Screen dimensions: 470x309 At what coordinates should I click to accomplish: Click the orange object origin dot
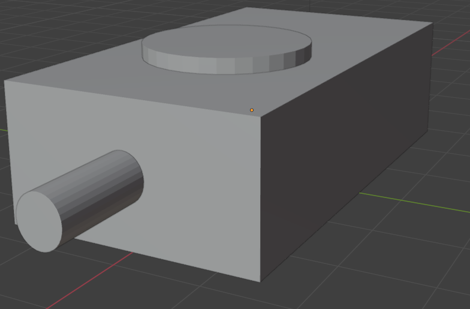coord(252,110)
